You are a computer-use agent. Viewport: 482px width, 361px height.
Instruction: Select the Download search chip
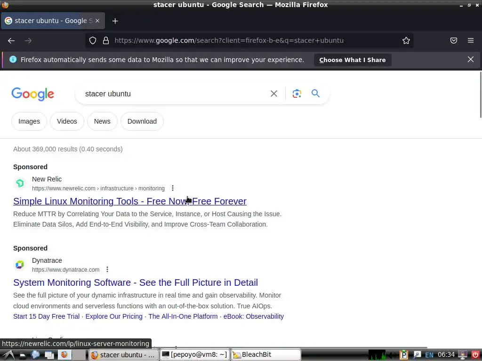pyautogui.click(x=142, y=121)
